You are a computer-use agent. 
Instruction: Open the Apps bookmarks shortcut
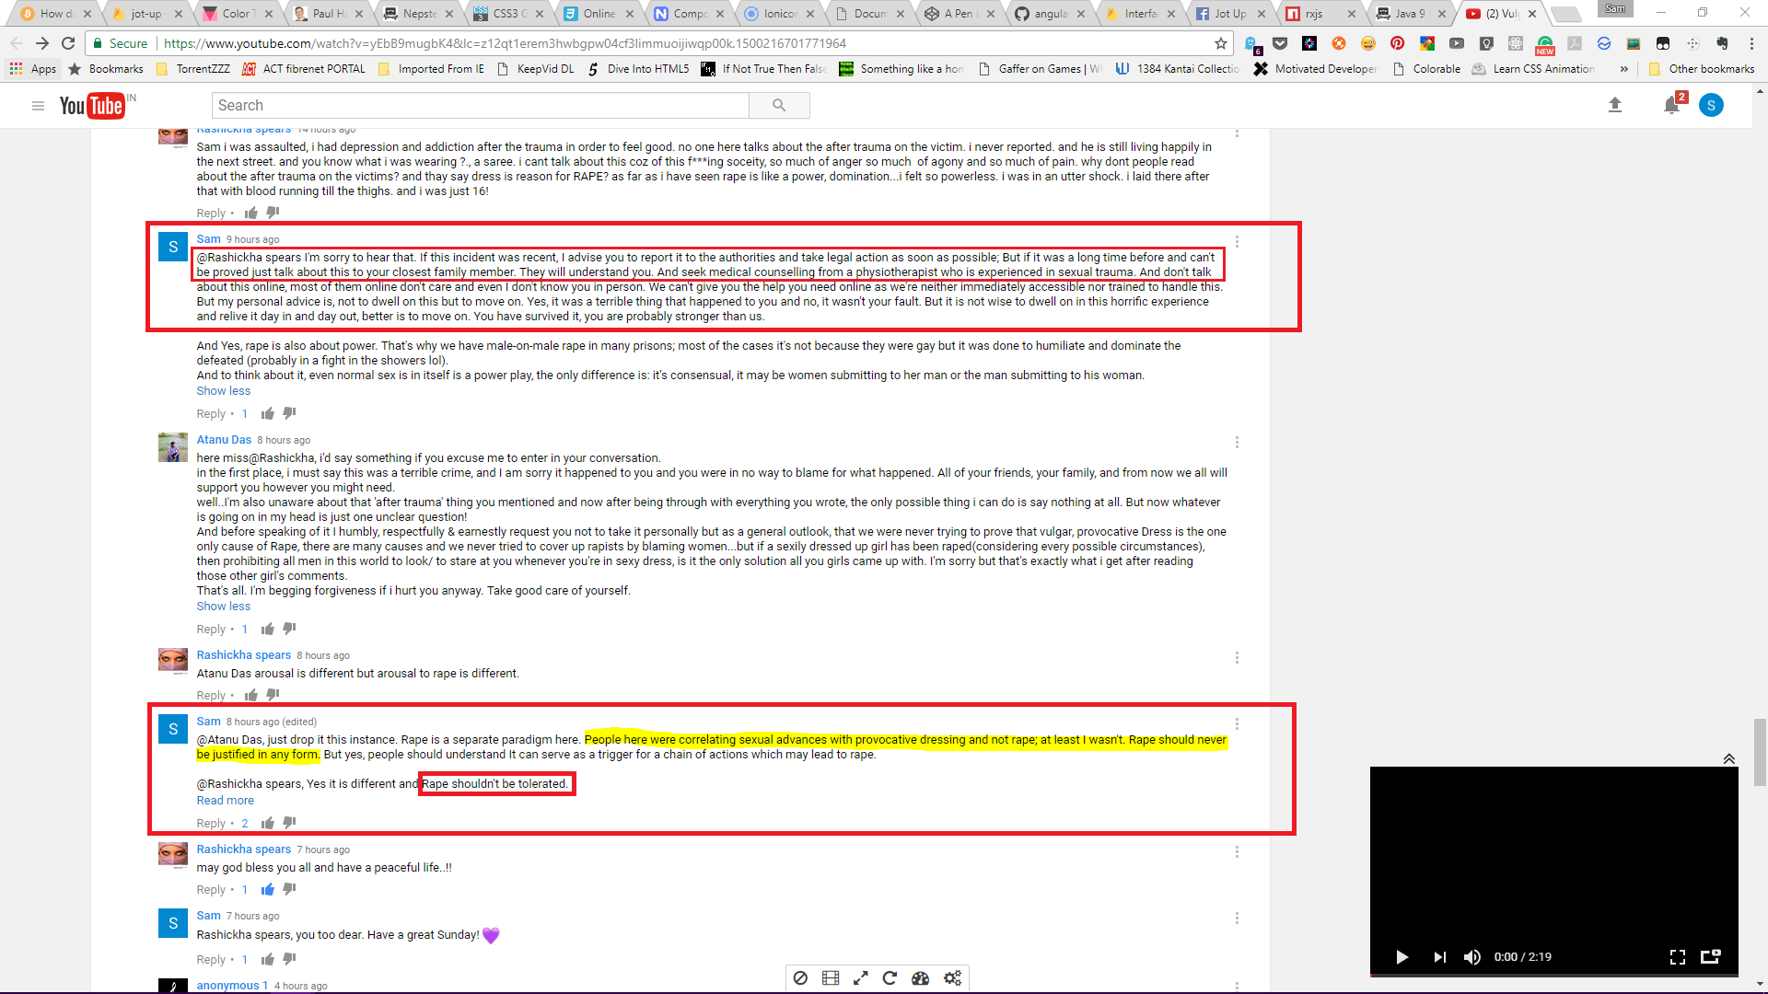[x=33, y=69]
